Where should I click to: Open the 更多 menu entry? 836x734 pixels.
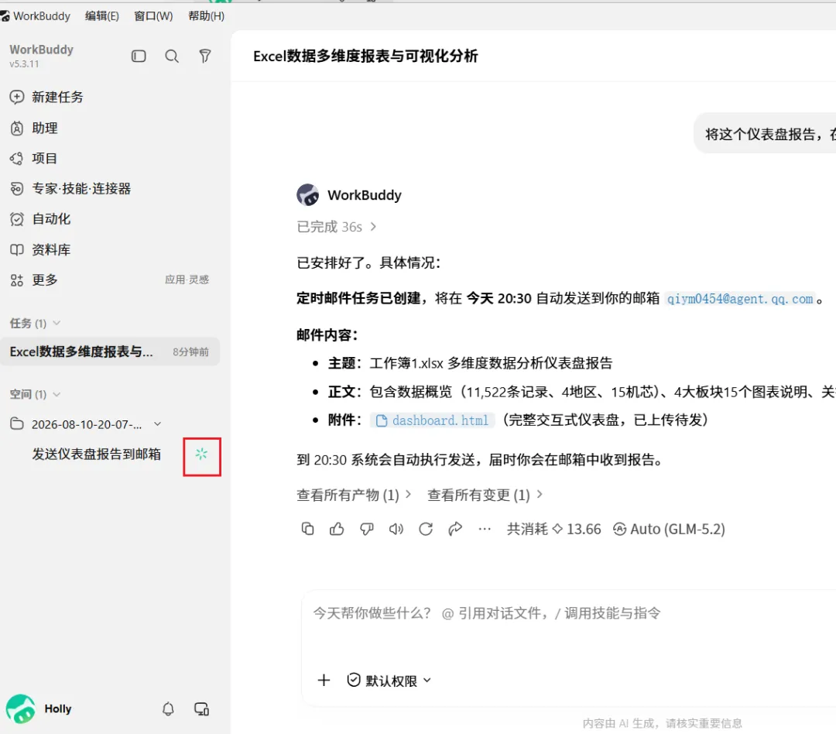(x=33, y=280)
